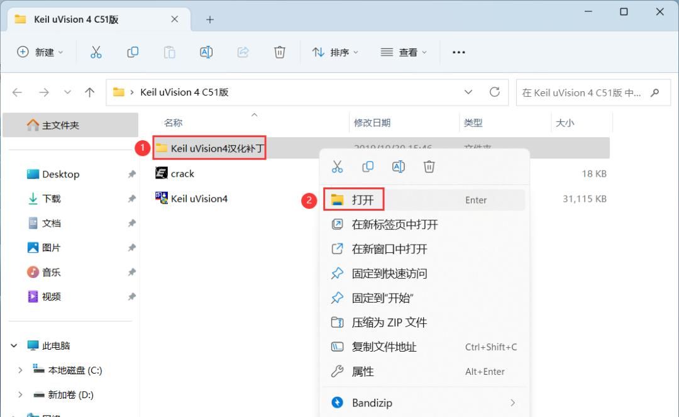Click the back navigation arrow

16,92
